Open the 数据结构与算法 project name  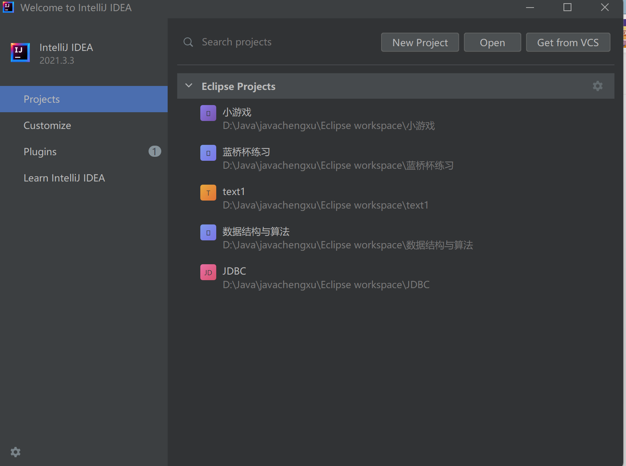(256, 232)
